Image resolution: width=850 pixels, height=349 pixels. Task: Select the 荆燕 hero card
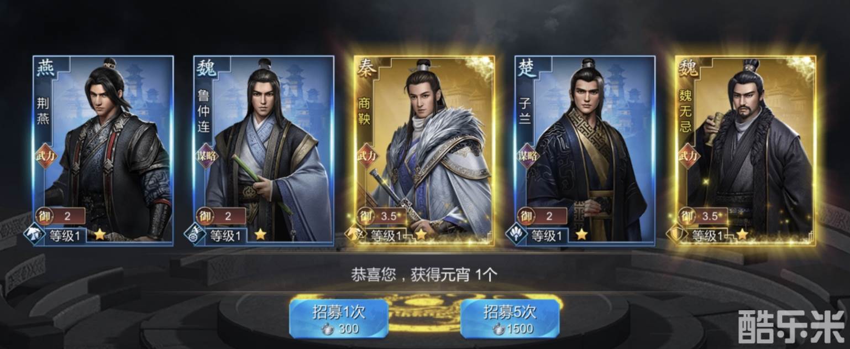coord(103,150)
